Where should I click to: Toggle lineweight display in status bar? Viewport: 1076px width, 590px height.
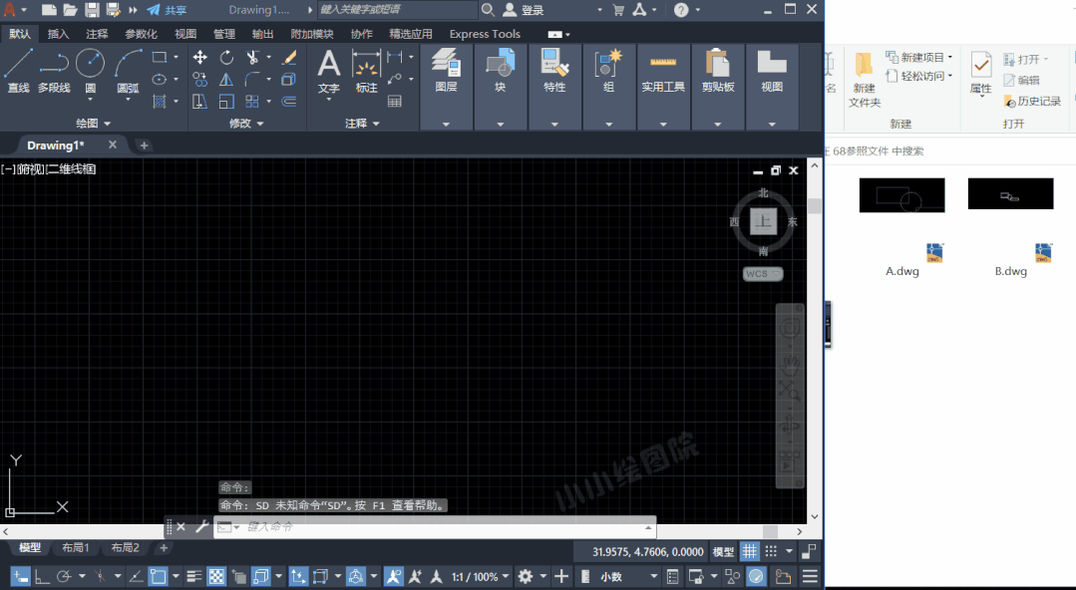pos(194,576)
